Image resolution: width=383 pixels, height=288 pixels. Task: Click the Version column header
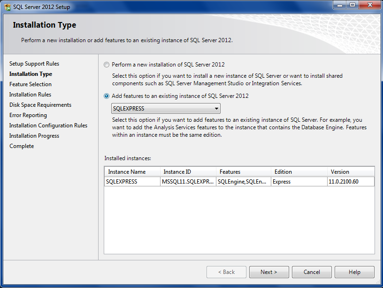351,172
